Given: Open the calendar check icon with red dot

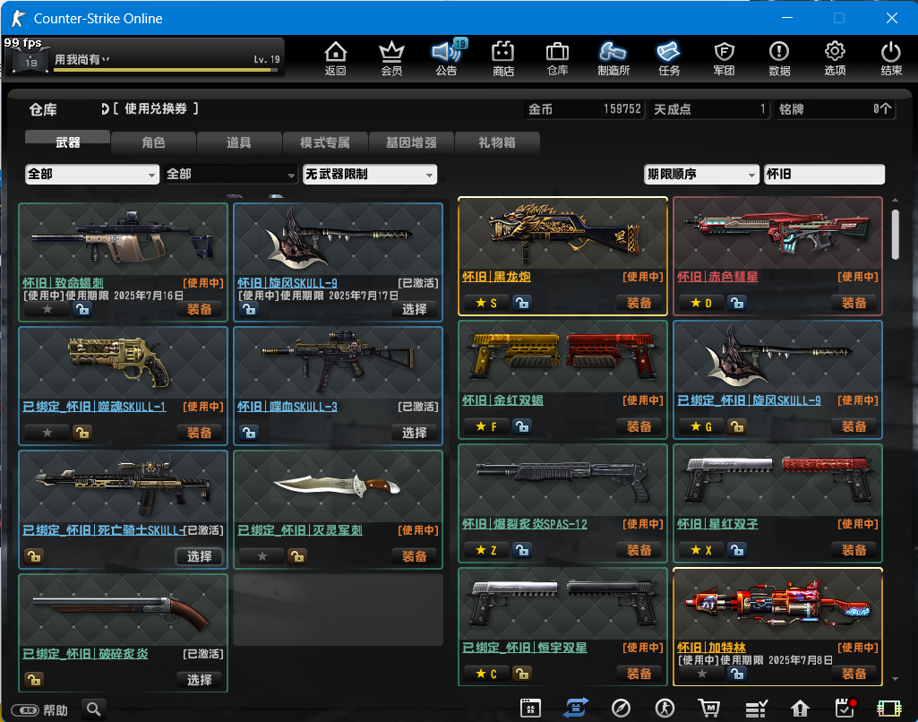Looking at the screenshot, I should point(845,708).
